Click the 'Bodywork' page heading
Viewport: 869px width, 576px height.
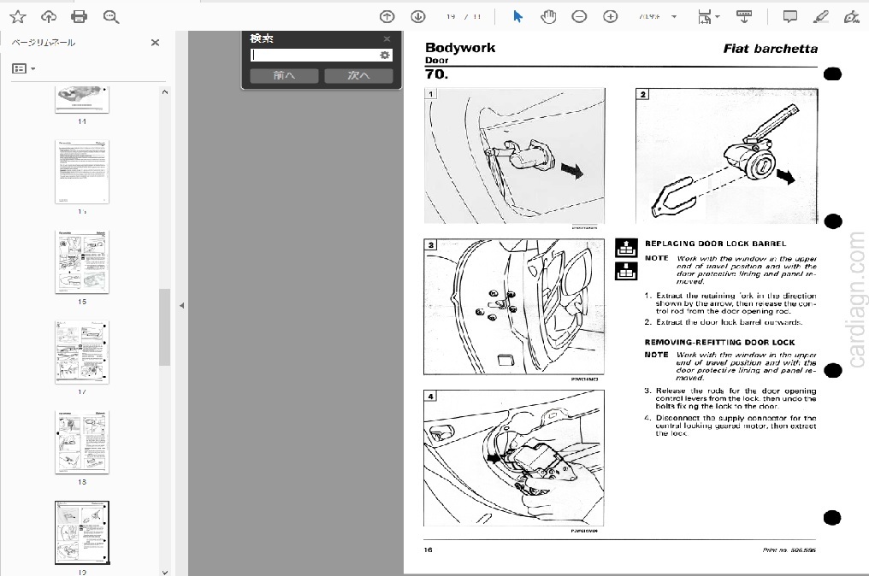[460, 48]
